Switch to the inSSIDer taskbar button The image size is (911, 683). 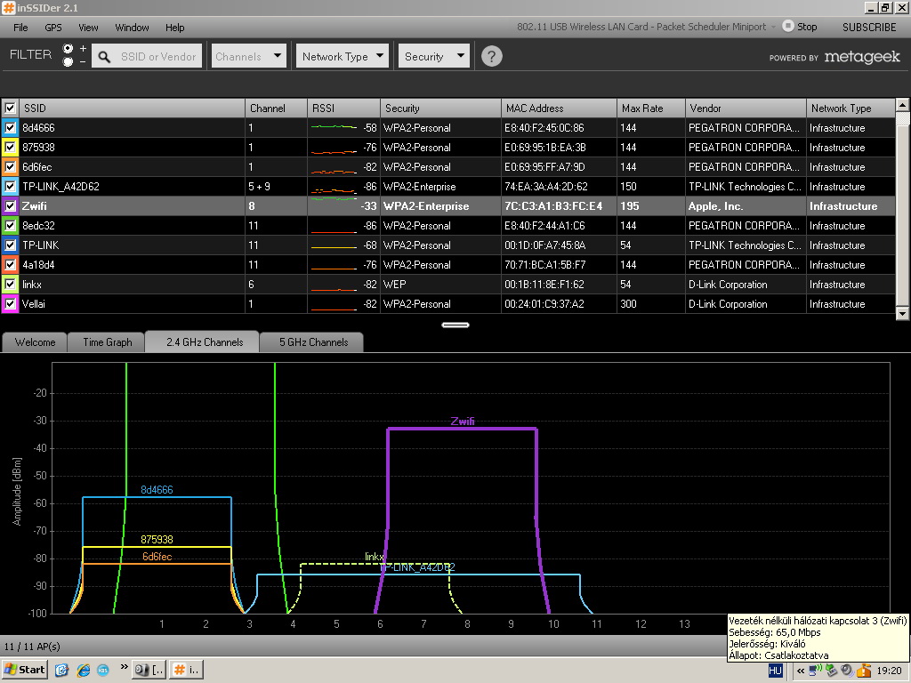tap(187, 670)
